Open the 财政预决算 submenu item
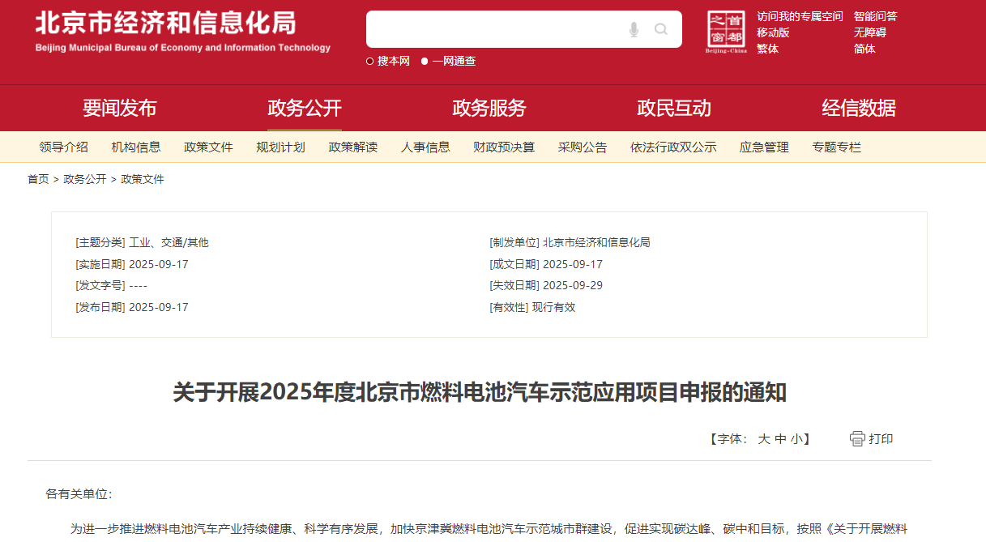The width and height of the screenshot is (986, 542). pyautogui.click(x=504, y=147)
